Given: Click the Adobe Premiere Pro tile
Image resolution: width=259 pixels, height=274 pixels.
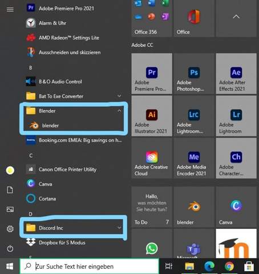Looking at the screenshot, I should (x=152, y=74).
